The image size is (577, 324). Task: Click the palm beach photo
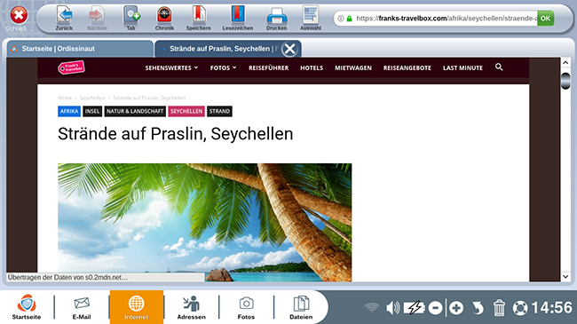tap(204, 223)
